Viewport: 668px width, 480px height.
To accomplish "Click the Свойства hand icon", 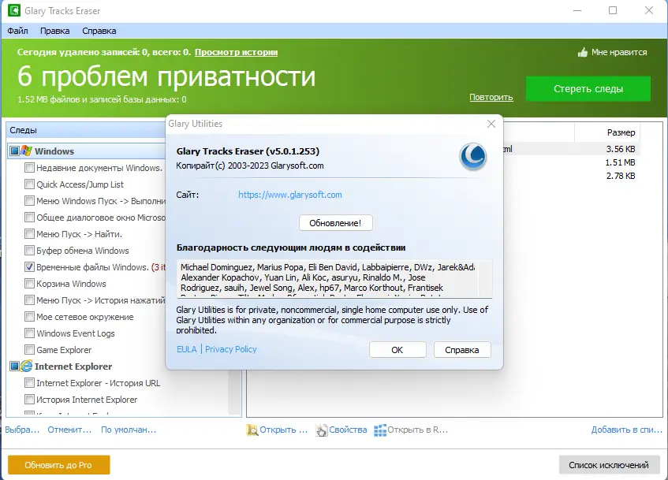I will tap(321, 430).
